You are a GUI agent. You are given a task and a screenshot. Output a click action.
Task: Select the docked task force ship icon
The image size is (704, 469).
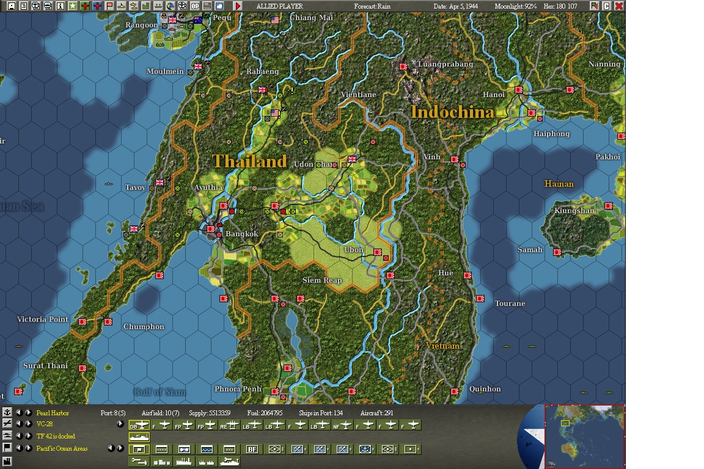pyautogui.click(x=139, y=437)
